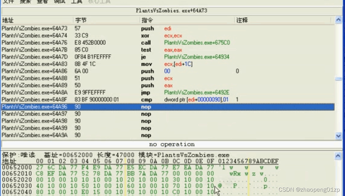Select the push ecx row
The image size is (345, 196).
coord(168,78)
